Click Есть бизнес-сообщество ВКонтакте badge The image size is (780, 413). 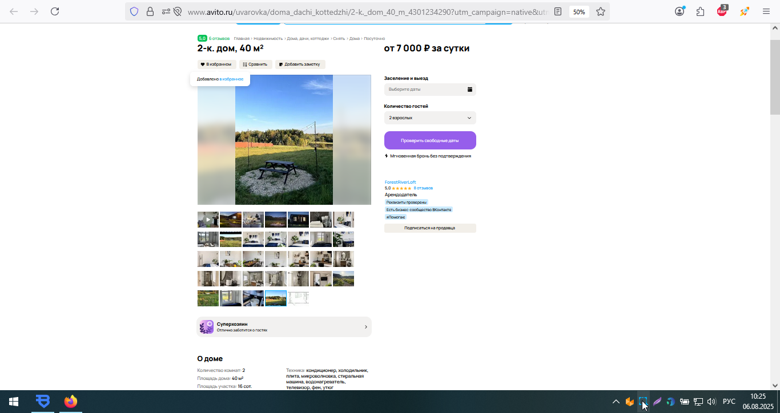tap(419, 209)
